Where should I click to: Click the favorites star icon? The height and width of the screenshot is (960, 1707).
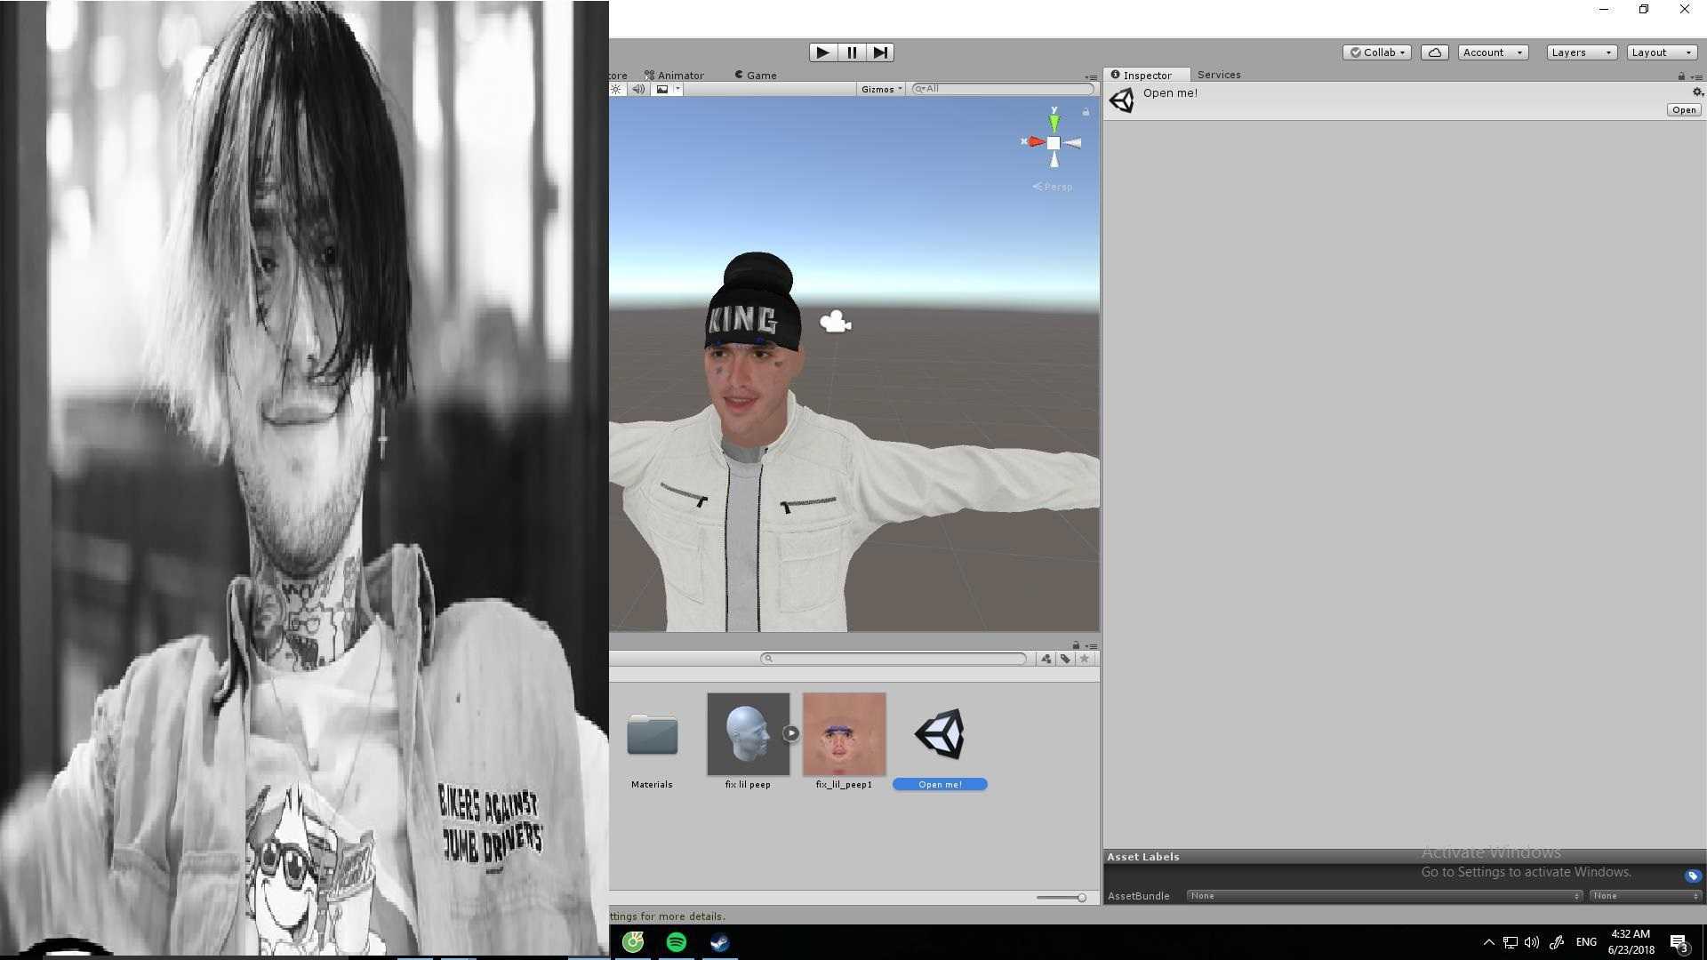(1085, 659)
